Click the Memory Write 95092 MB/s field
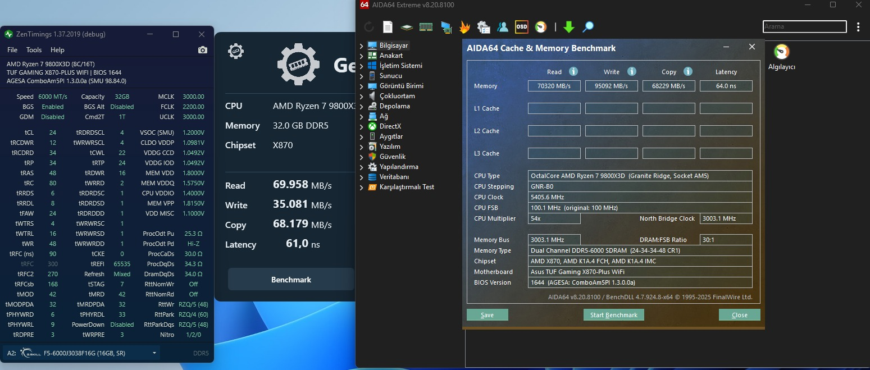 [x=612, y=86]
